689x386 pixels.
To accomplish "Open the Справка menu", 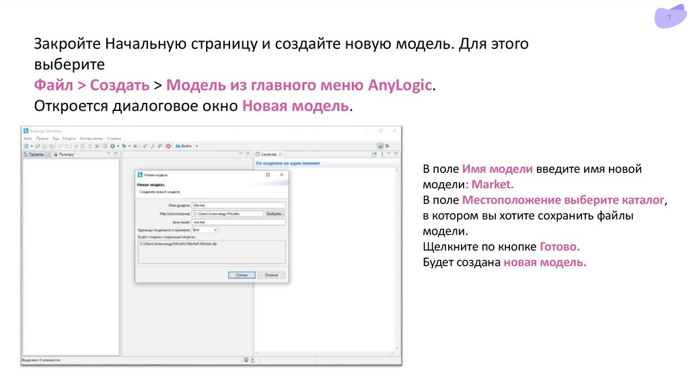I will coord(114,139).
